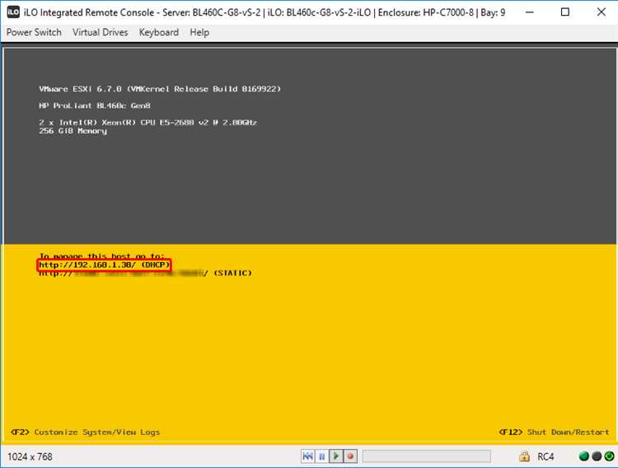Viewport: 618px width, 468px height.
Task: Click the skip-to-start playback button
Action: [x=307, y=456]
